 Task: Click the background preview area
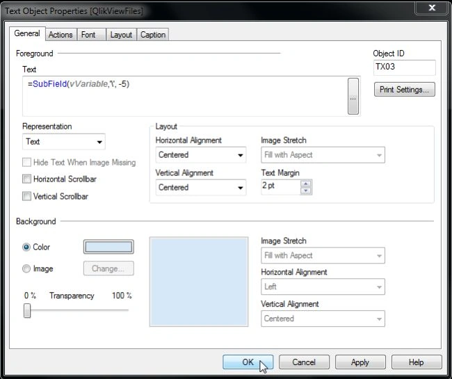click(199, 282)
